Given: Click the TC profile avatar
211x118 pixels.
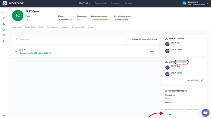Looking at the screenshot, I should (x=17, y=15).
